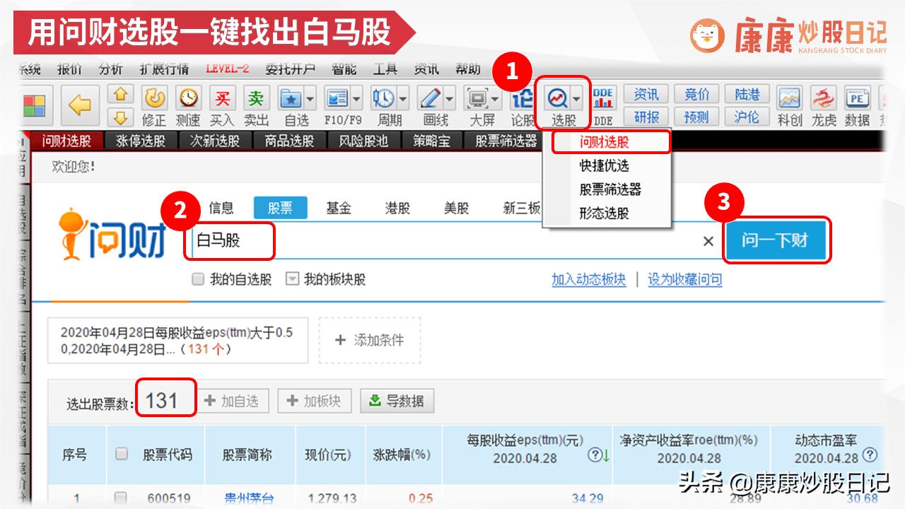Select the 买入 (Buy) toolbar icon
905x509 pixels.
click(x=222, y=99)
